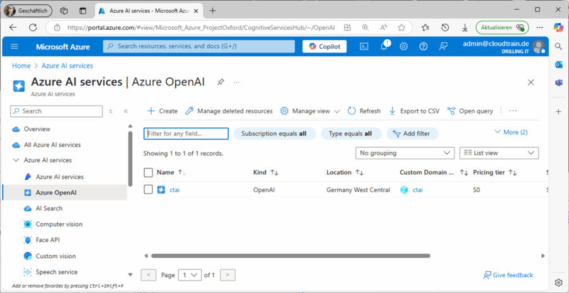
Task: Expand More (2) filters
Action: point(511,132)
